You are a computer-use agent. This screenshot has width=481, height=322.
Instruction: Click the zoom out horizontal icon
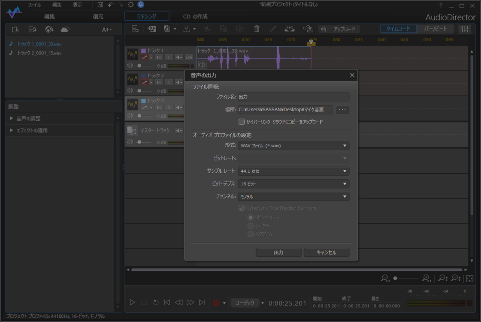(x=385, y=278)
